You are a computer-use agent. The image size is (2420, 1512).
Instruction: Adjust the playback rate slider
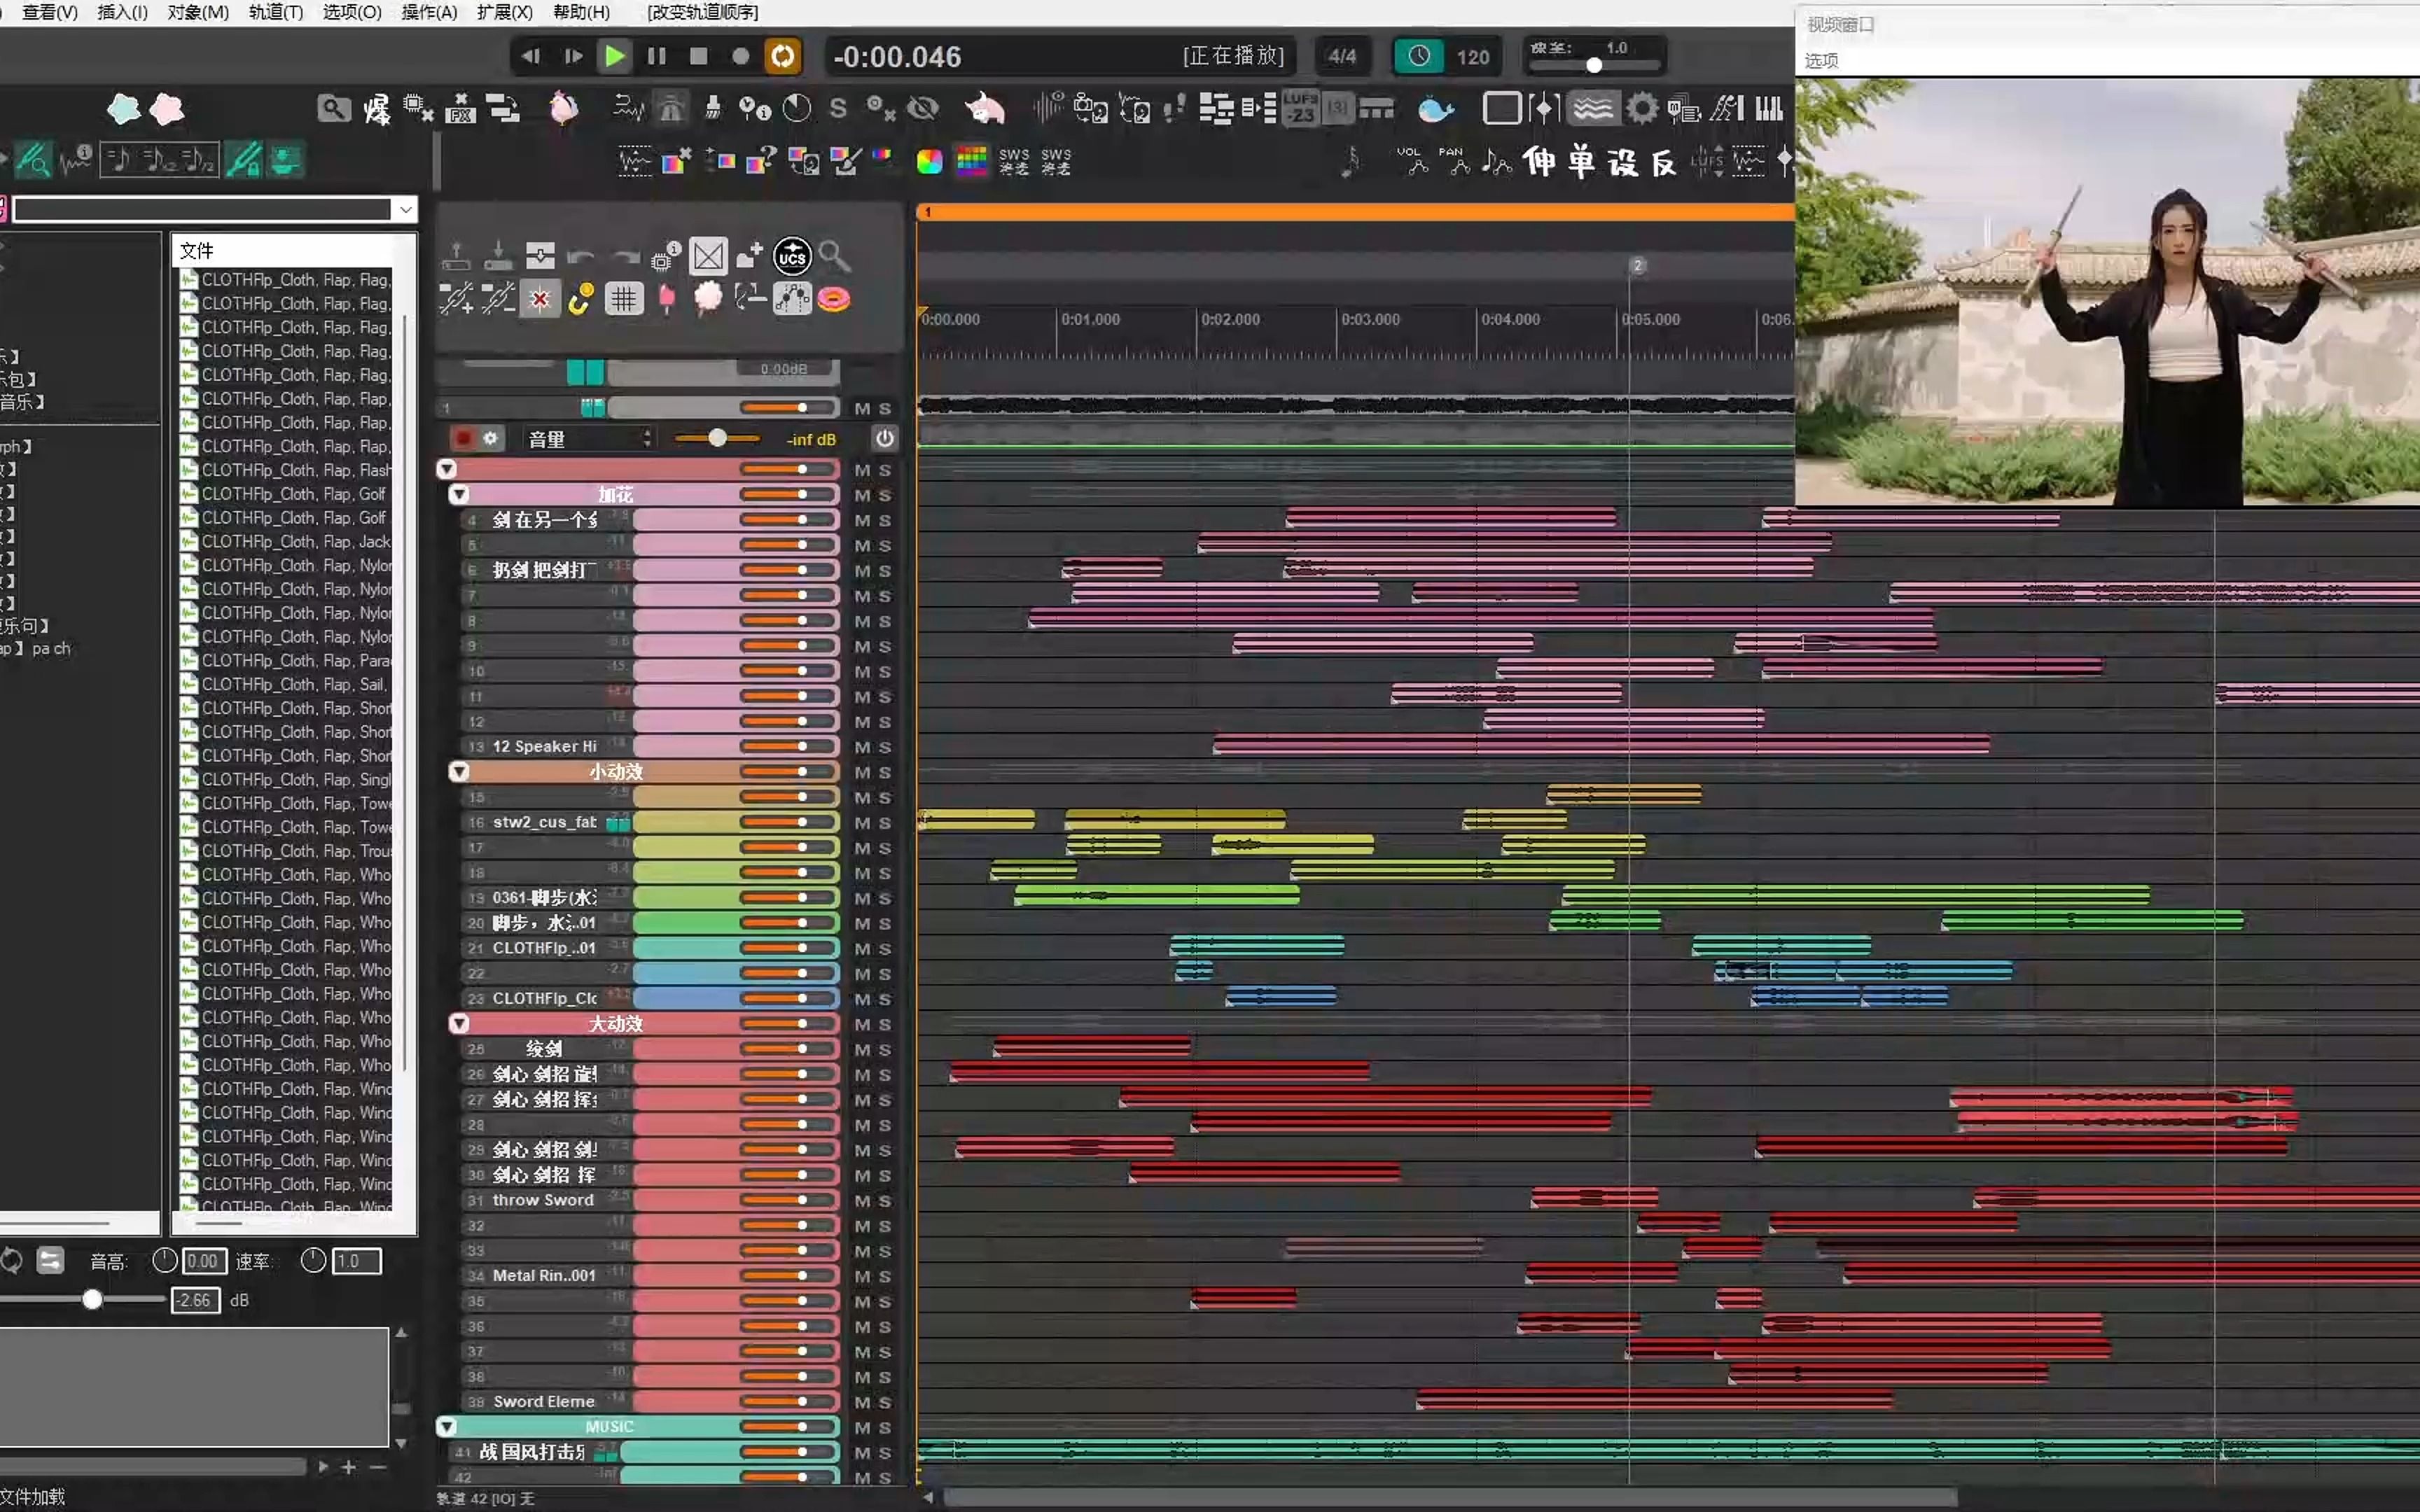1594,65
